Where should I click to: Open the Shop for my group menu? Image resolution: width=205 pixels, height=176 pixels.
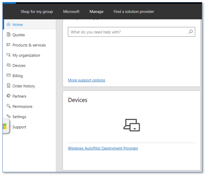[37, 11]
